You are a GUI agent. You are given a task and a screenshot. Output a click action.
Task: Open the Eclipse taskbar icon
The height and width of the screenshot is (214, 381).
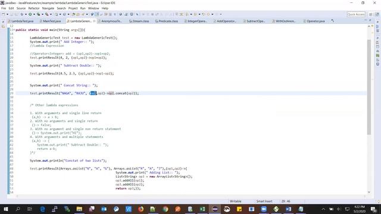(215, 209)
